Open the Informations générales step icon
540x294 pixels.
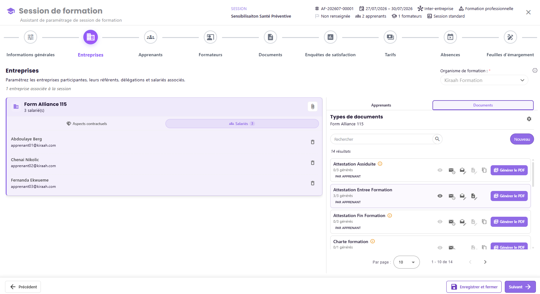(x=31, y=37)
